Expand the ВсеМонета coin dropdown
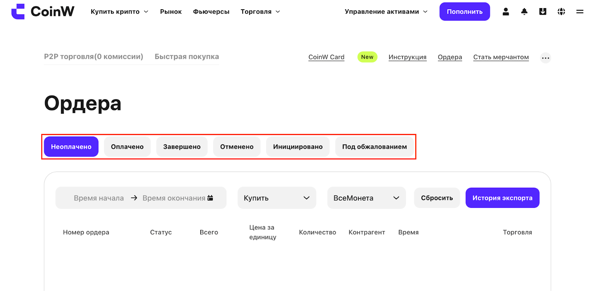The height and width of the screenshot is (291, 590). point(367,198)
